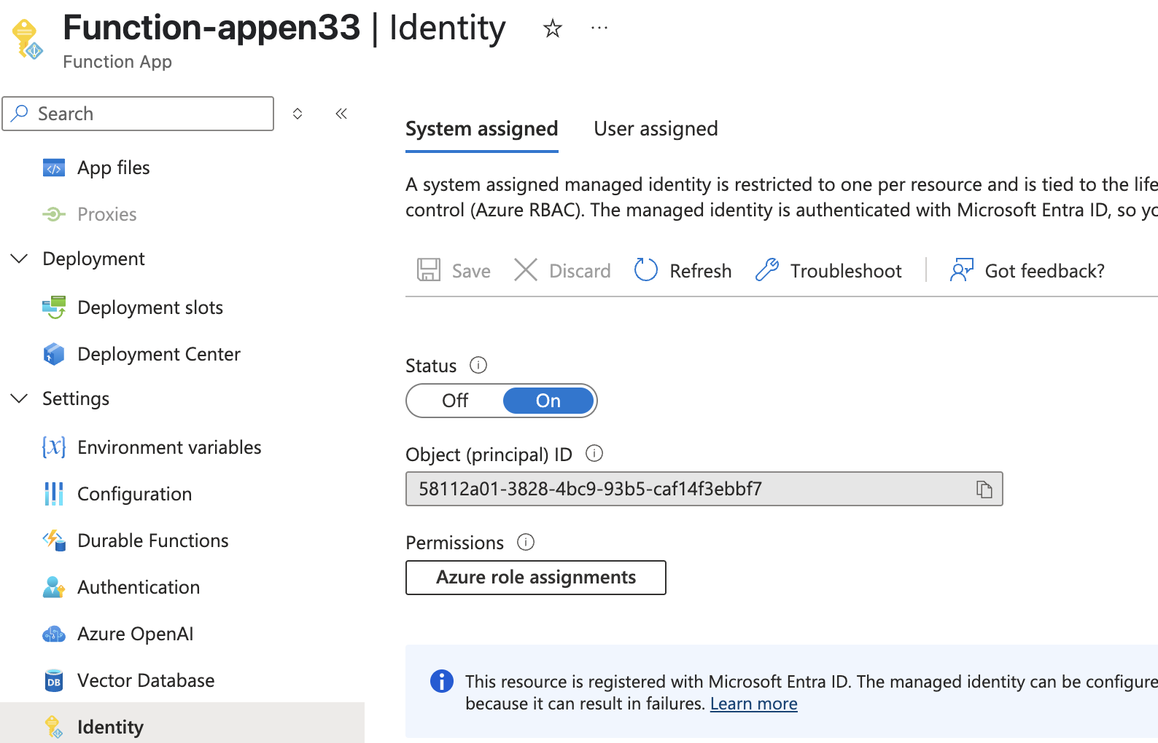Viewport: 1158px width, 743px height.
Task: Set the Status toggle to On
Action: point(548,401)
